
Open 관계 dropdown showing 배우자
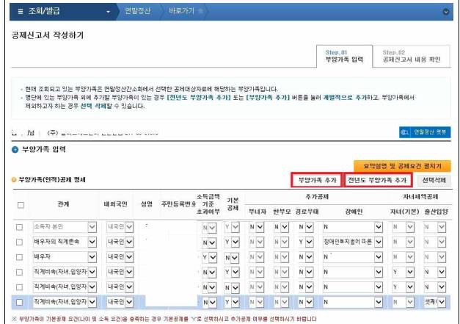click(x=65, y=257)
